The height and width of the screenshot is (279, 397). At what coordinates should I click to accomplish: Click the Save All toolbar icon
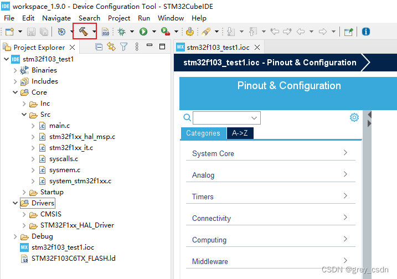(x=44, y=32)
